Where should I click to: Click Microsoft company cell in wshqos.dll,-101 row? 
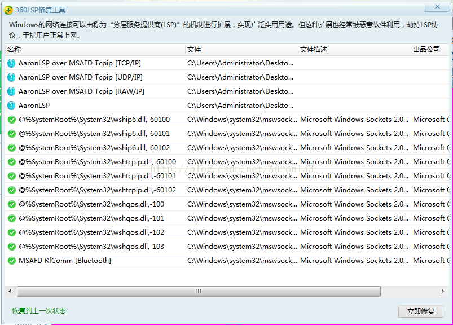431,218
